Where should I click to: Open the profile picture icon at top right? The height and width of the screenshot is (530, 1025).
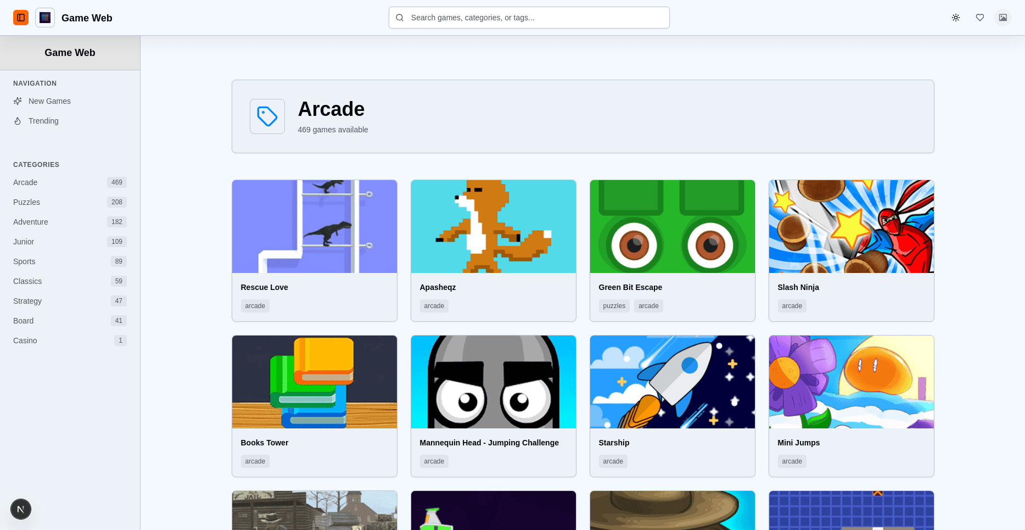(1003, 17)
